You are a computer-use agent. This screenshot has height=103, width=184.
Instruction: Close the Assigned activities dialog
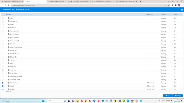point(182,10)
